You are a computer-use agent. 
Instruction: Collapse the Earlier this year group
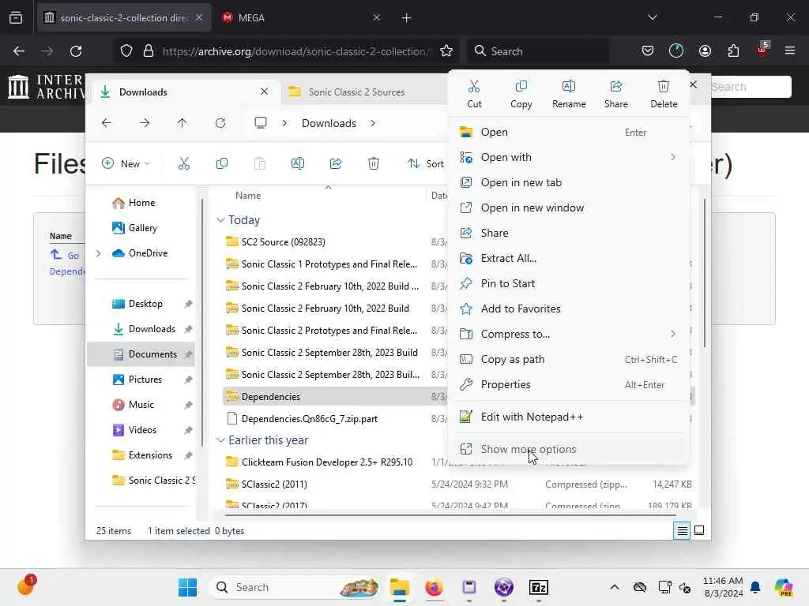220,440
